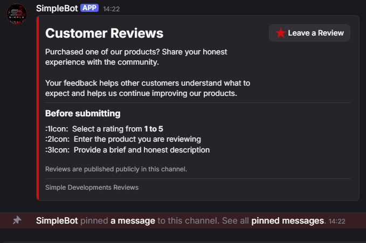This screenshot has height=243, width=366.
Task: Open SimpleBot username in message header
Action: [57, 9]
